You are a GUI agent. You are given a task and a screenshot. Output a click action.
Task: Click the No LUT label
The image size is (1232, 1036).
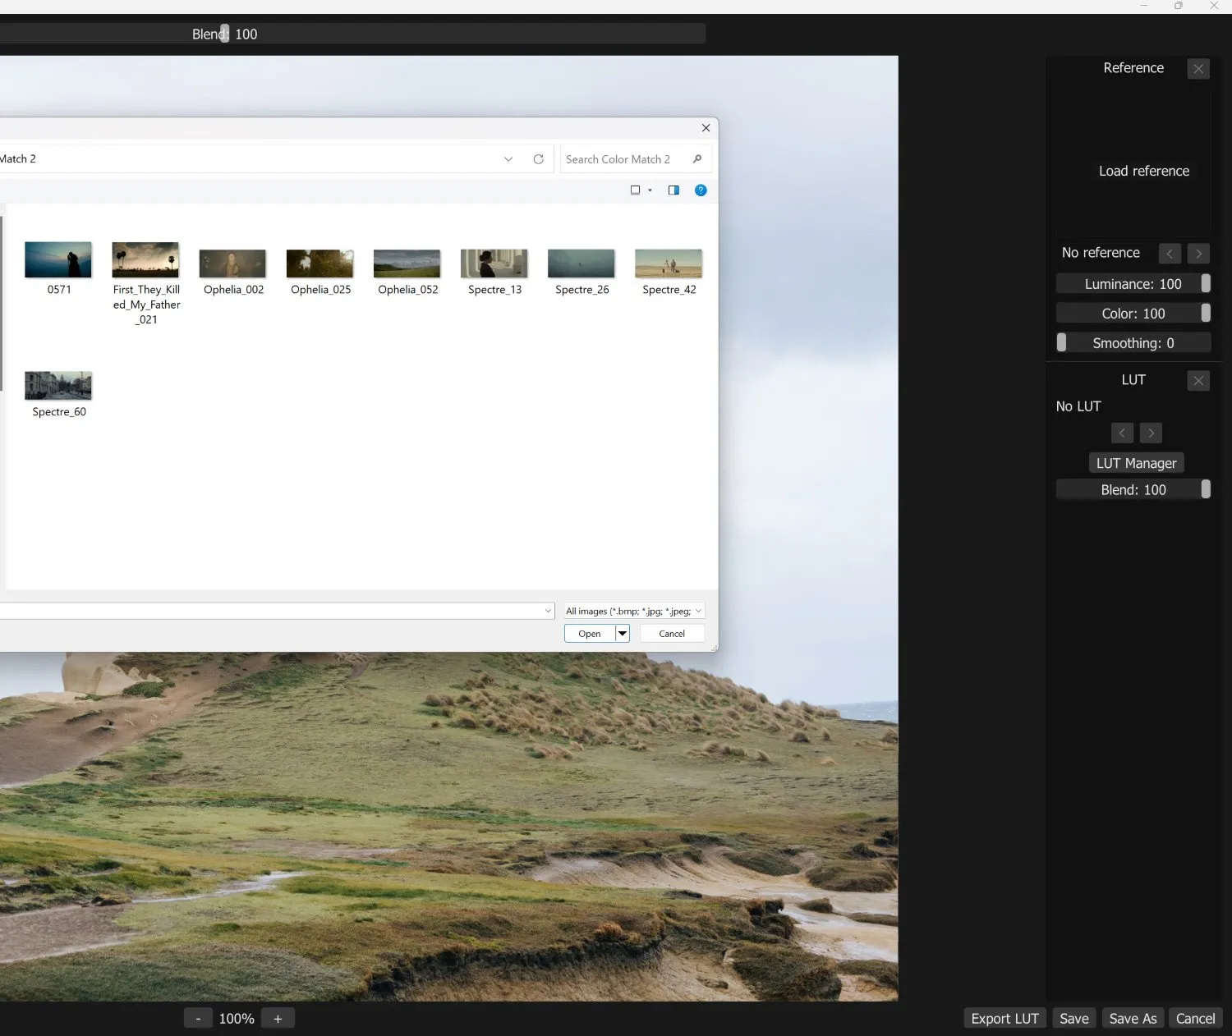1078,406
